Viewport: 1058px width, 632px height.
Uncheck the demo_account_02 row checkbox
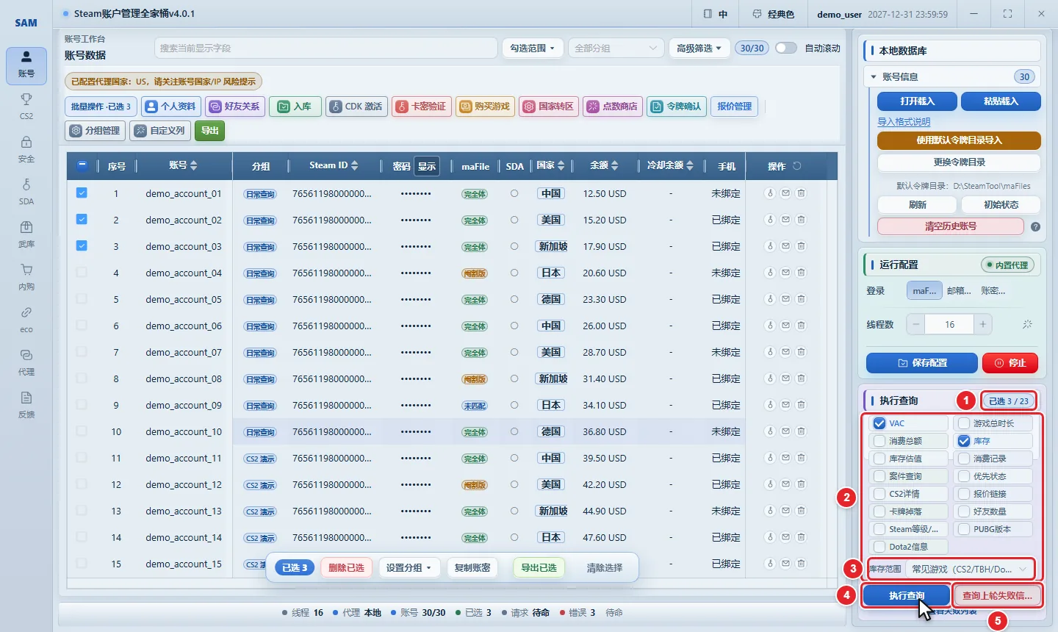(x=82, y=220)
